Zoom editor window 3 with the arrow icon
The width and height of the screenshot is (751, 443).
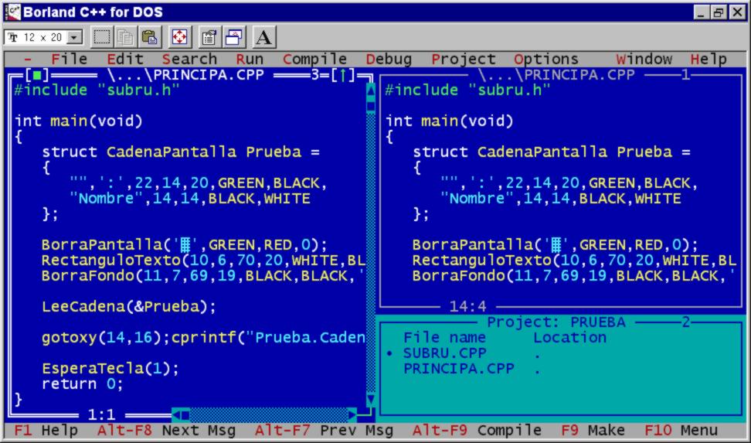(x=343, y=75)
